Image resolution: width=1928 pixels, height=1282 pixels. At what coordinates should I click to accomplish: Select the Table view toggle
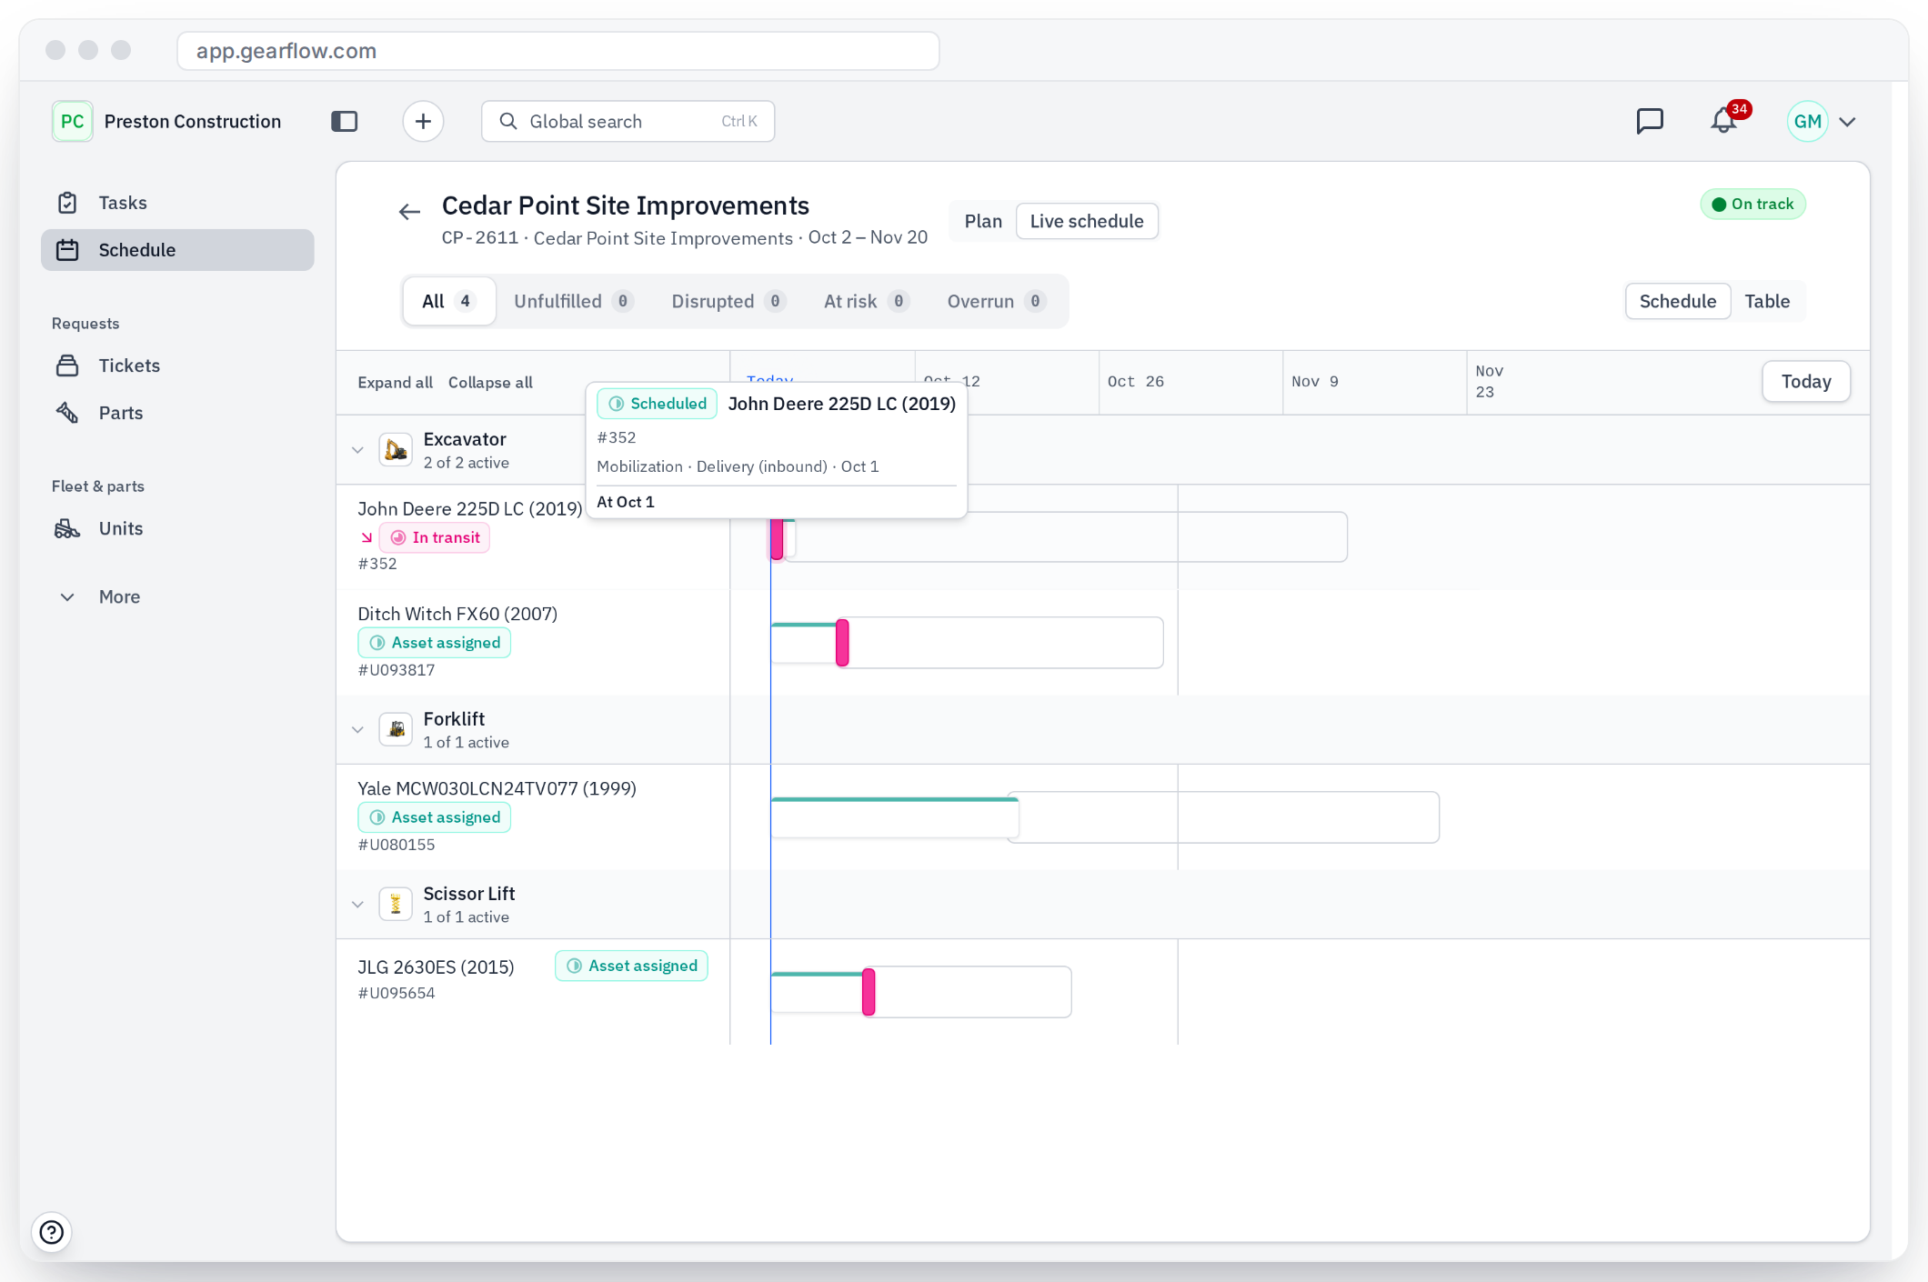click(x=1767, y=301)
